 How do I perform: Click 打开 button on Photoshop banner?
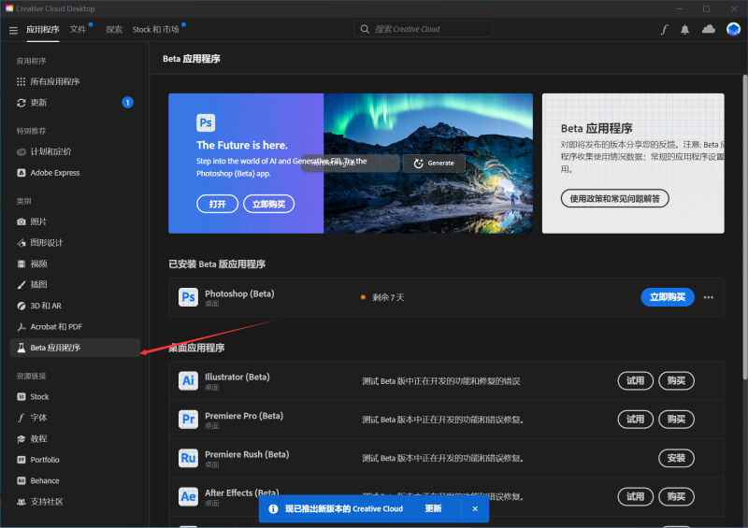pos(217,204)
